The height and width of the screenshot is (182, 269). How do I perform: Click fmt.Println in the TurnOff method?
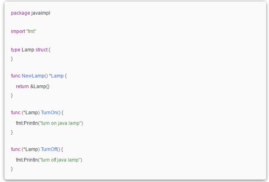coord(27,160)
